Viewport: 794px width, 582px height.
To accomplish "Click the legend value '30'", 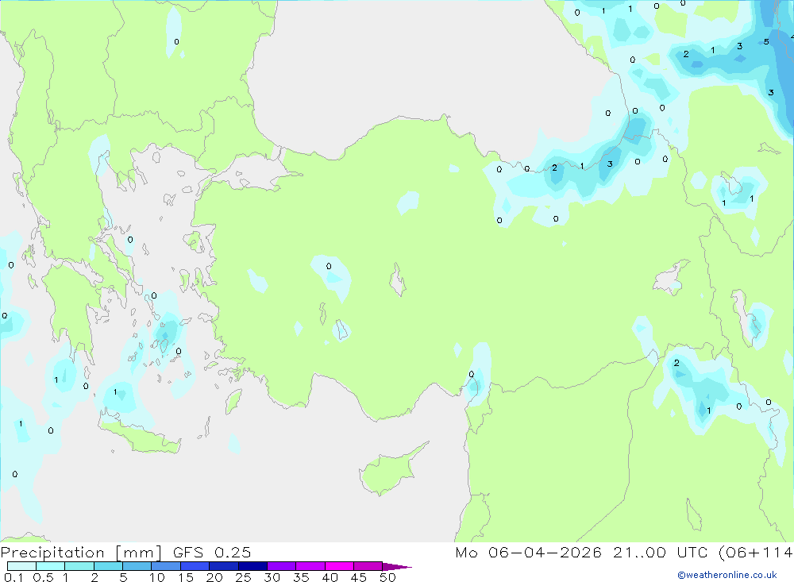I will (x=272, y=577).
